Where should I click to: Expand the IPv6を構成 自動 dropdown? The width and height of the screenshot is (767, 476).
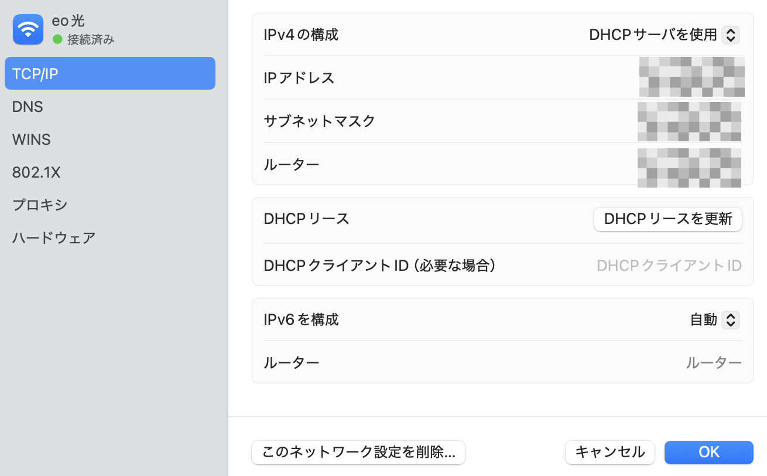(x=714, y=320)
